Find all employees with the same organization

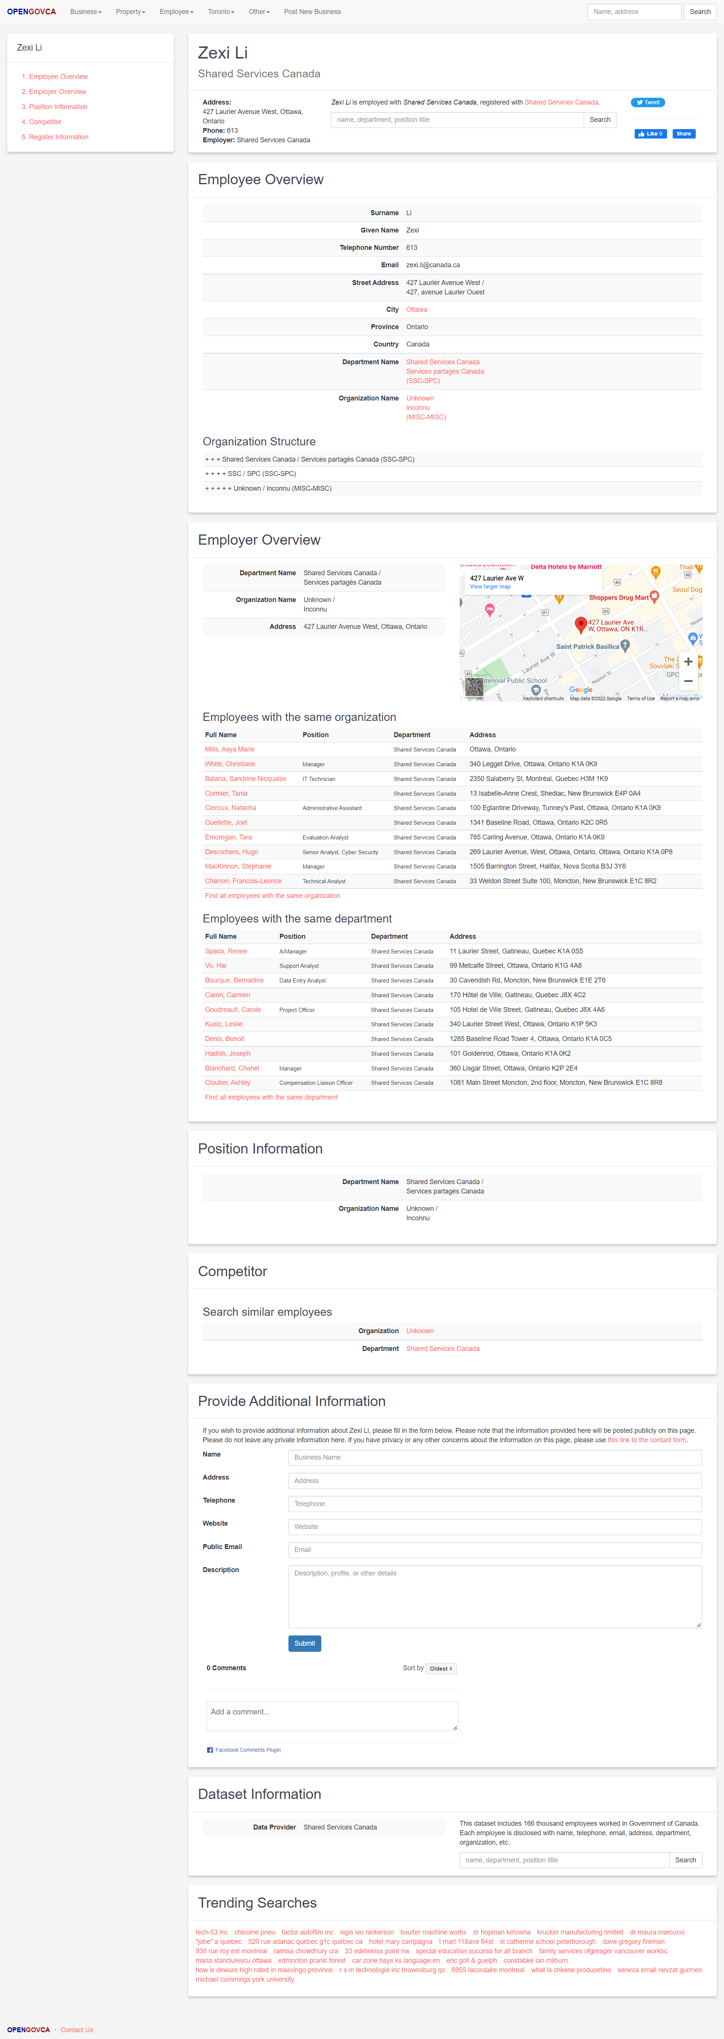273,896
